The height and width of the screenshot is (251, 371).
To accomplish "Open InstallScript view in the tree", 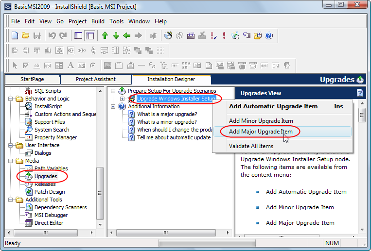I will click(x=48, y=106).
